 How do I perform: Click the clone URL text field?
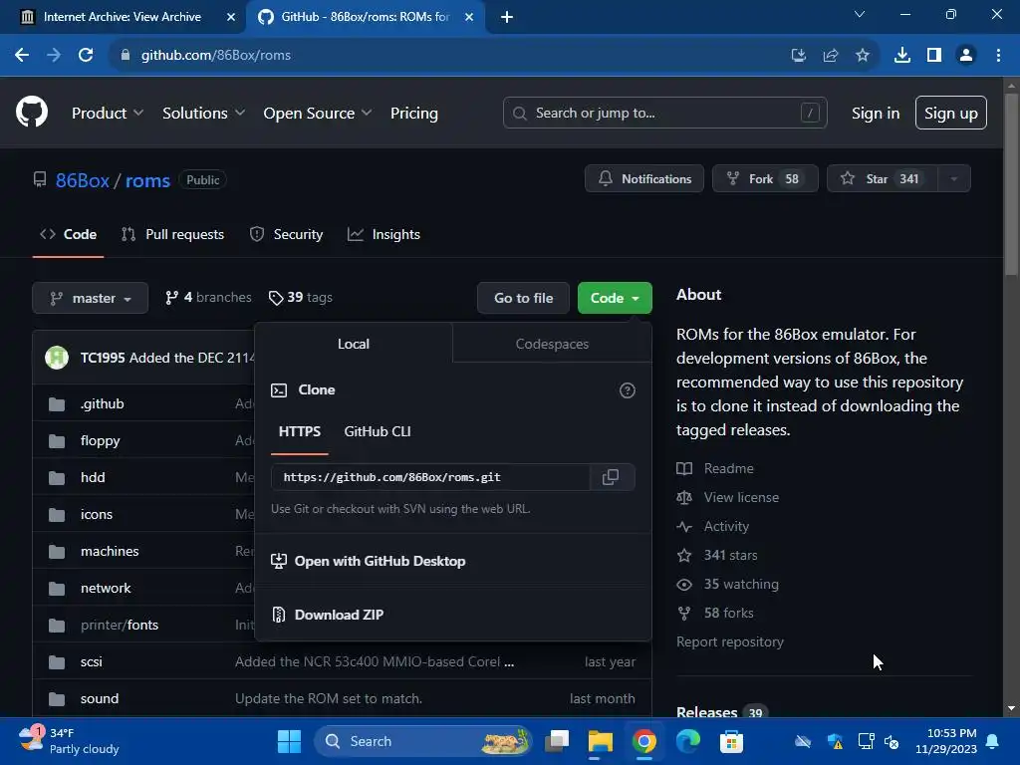coord(430,477)
